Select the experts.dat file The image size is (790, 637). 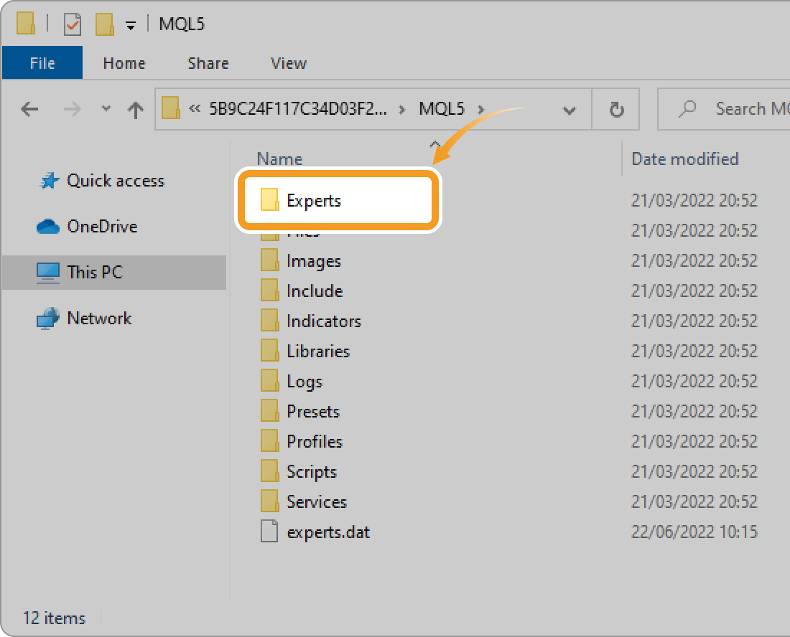[x=327, y=532]
